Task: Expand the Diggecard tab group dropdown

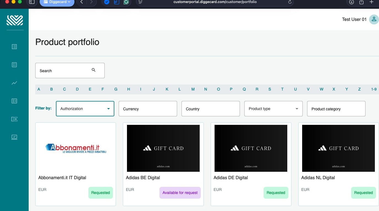Action: click(x=57, y=2)
